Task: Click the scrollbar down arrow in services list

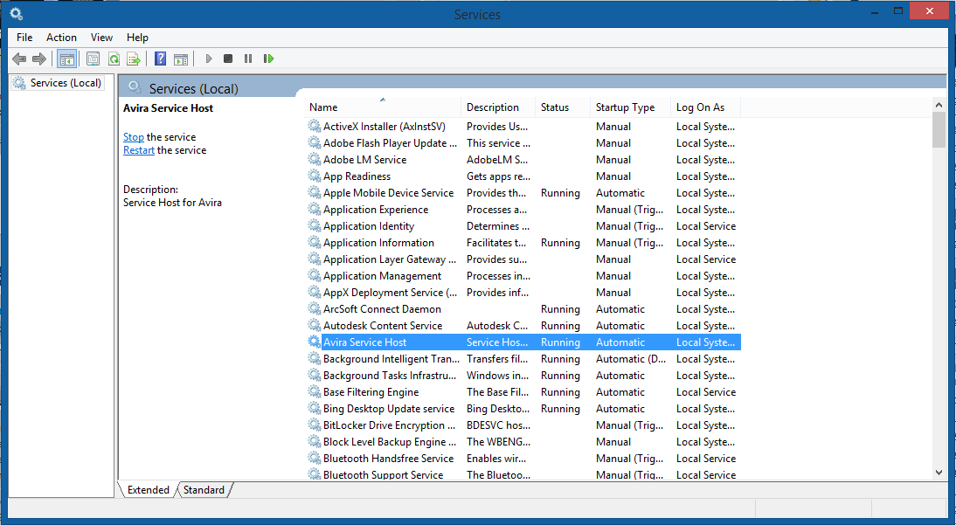Action: coord(939,473)
